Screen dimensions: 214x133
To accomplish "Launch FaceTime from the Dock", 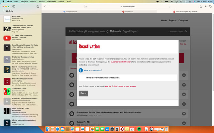I will point(102,129).
